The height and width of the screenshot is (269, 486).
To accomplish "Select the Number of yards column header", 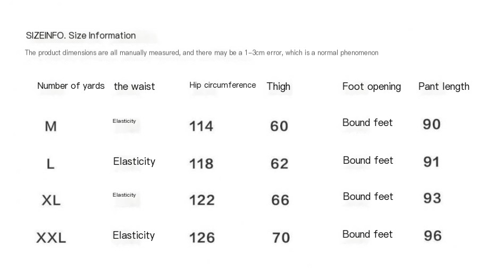I will pyautogui.click(x=71, y=86).
